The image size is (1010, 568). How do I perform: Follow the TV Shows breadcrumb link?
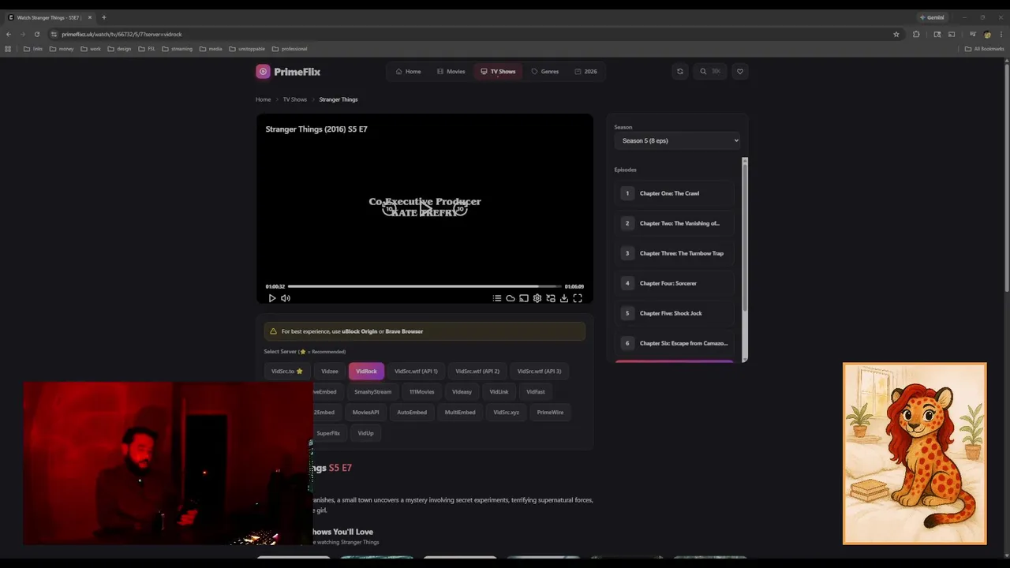(295, 99)
